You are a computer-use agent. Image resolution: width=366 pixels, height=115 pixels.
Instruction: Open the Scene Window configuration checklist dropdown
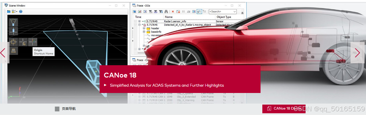(x=15, y=11)
